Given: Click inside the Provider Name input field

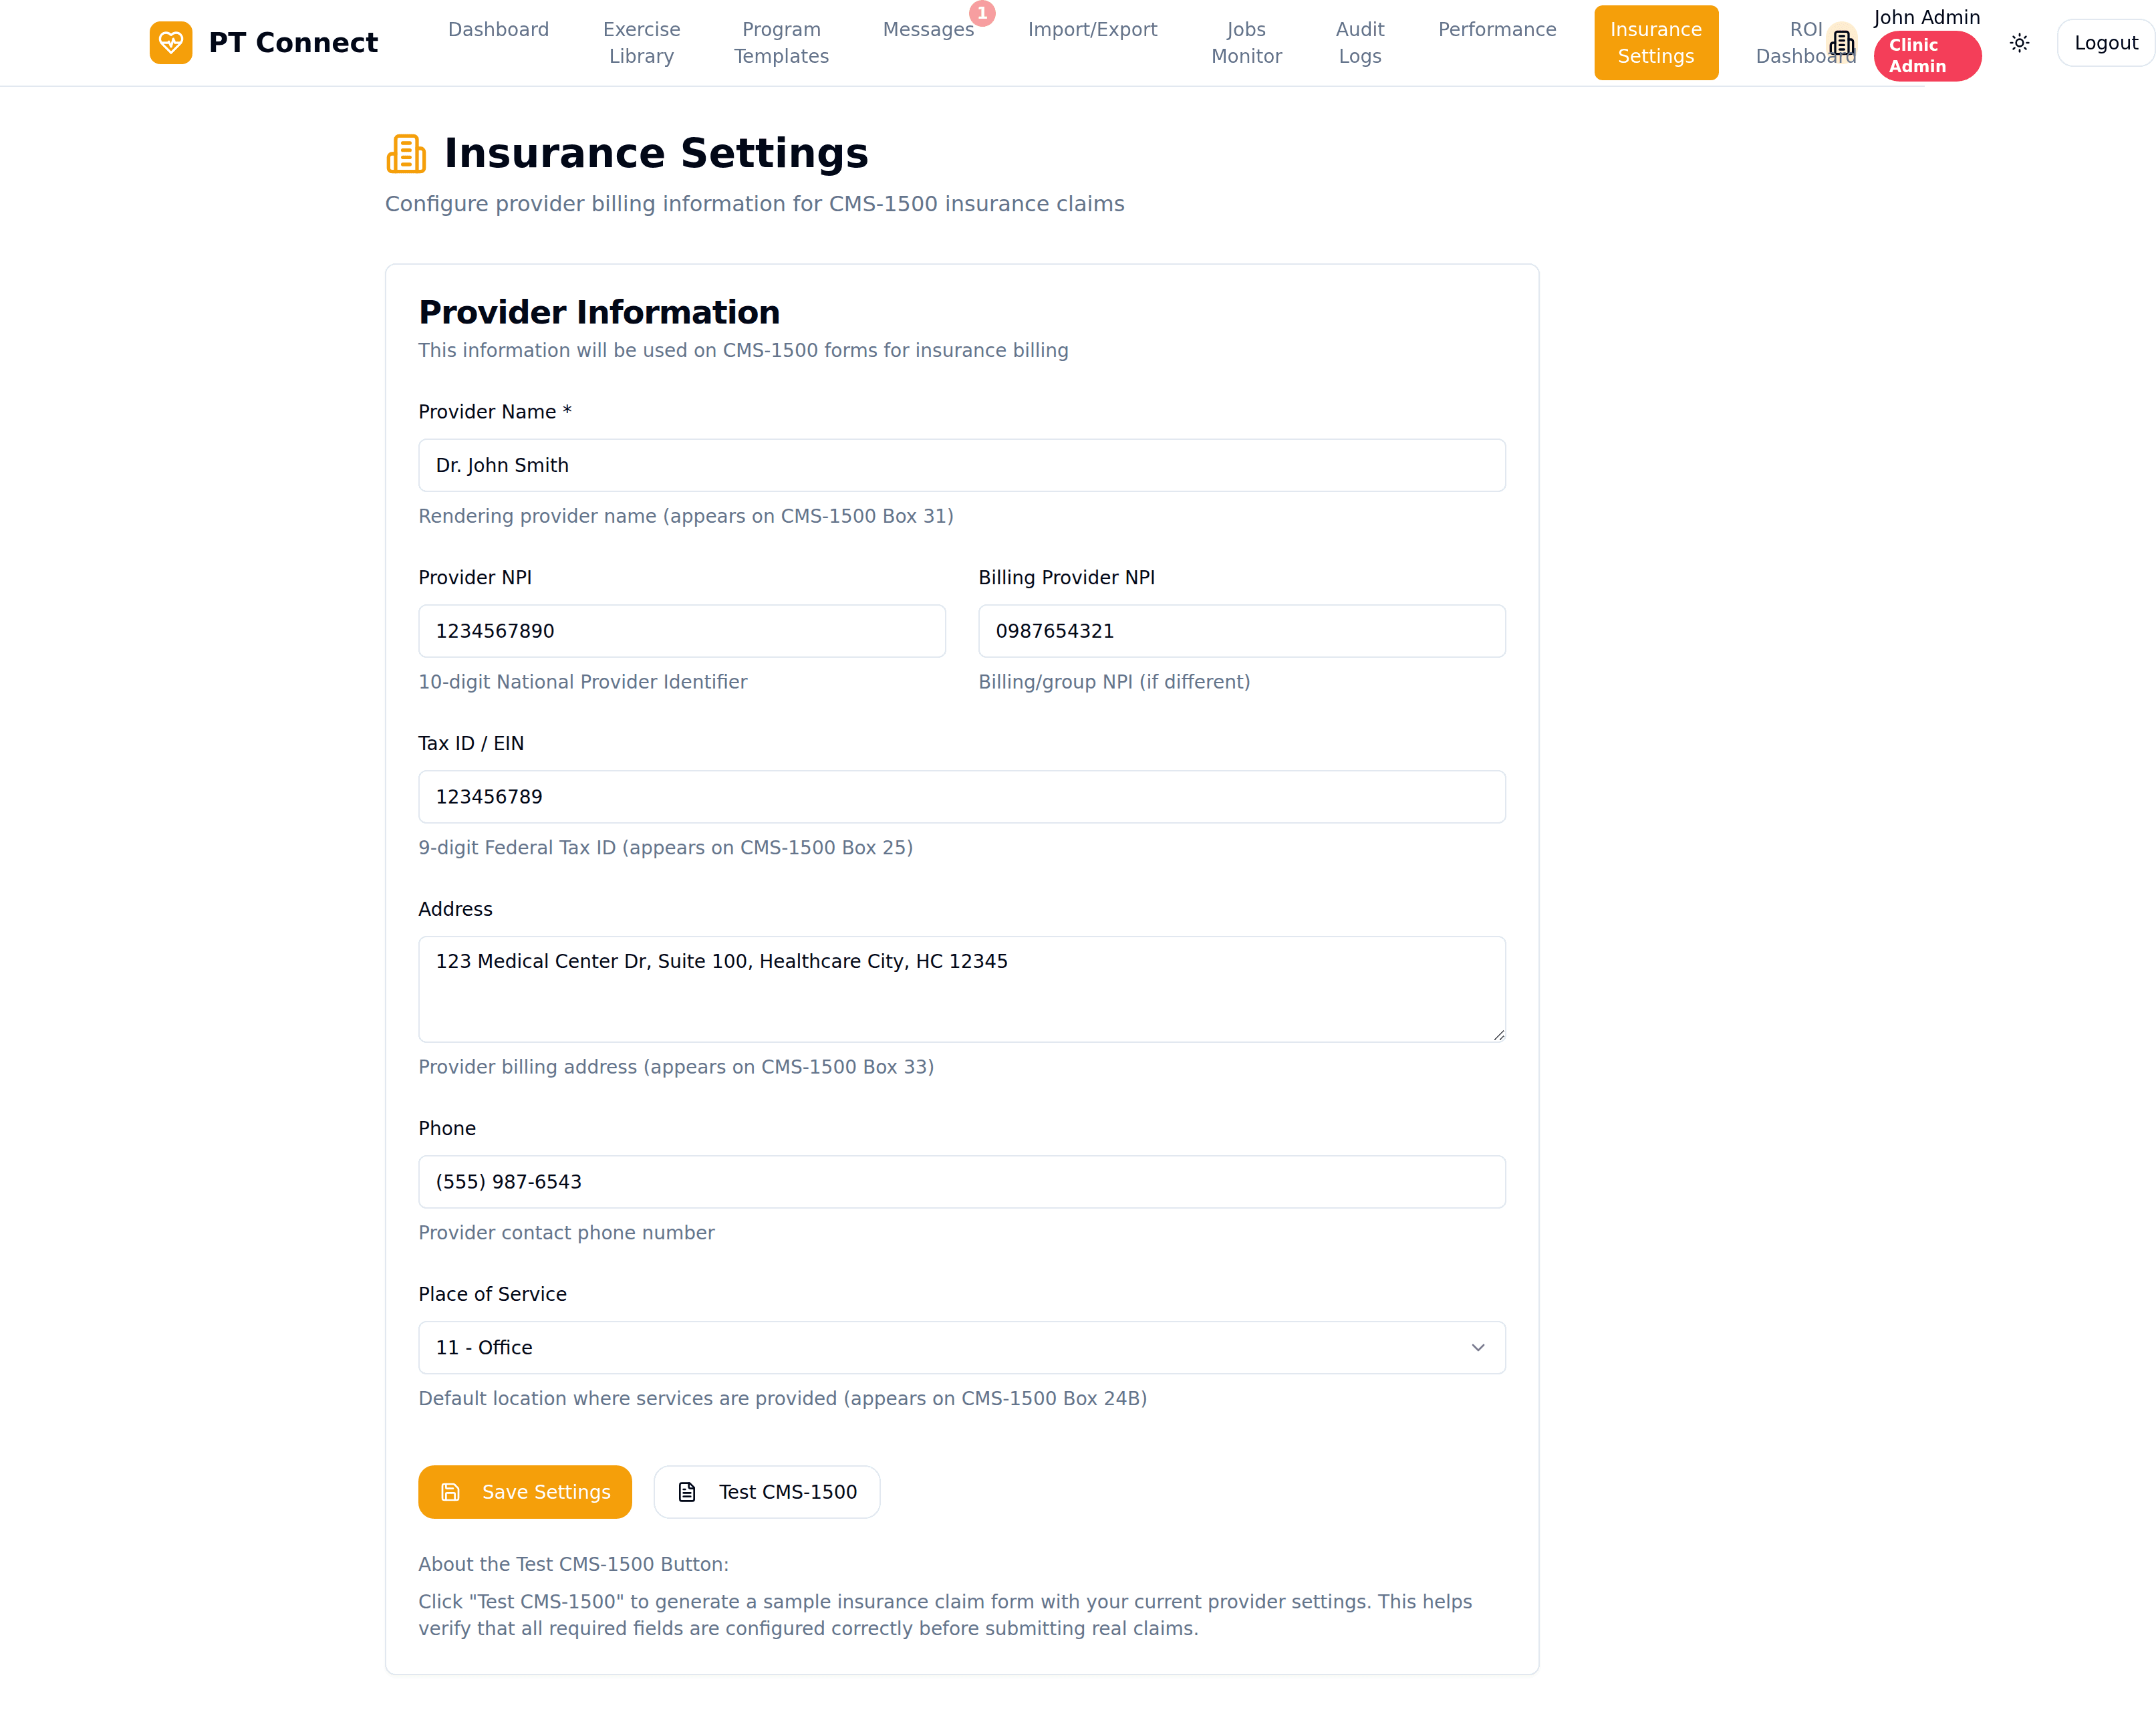Looking at the screenshot, I should 961,464.
